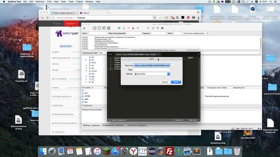280x157 pixels.
Task: Open the Where location dropdown showing MacOSX
Action: (x=152, y=74)
